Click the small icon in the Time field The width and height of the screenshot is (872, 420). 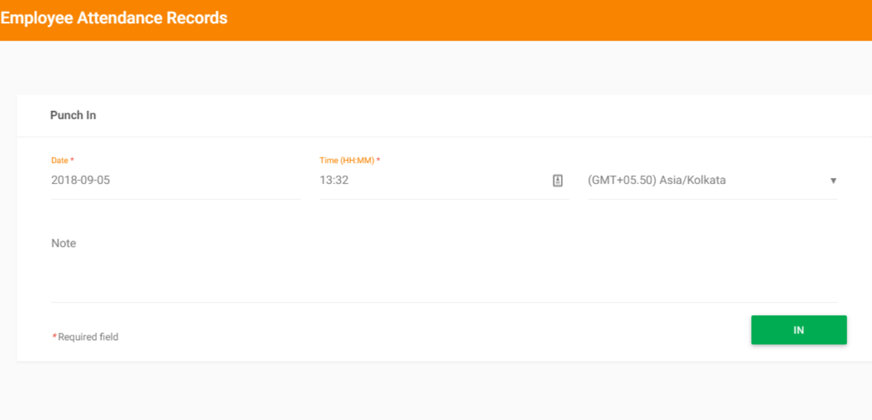(558, 180)
